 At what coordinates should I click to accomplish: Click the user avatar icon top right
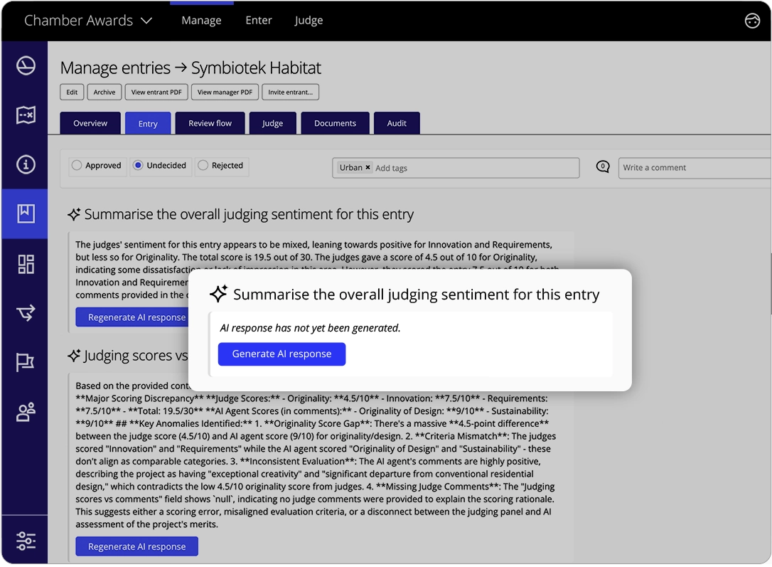[x=752, y=21]
